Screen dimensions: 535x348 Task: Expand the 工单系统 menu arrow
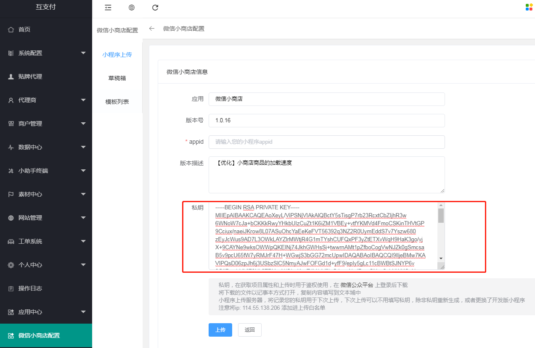83,241
